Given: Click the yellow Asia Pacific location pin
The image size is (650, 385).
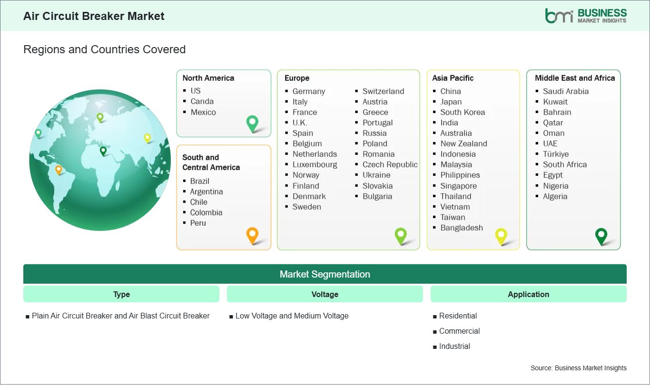Looking at the screenshot, I should 501,236.
